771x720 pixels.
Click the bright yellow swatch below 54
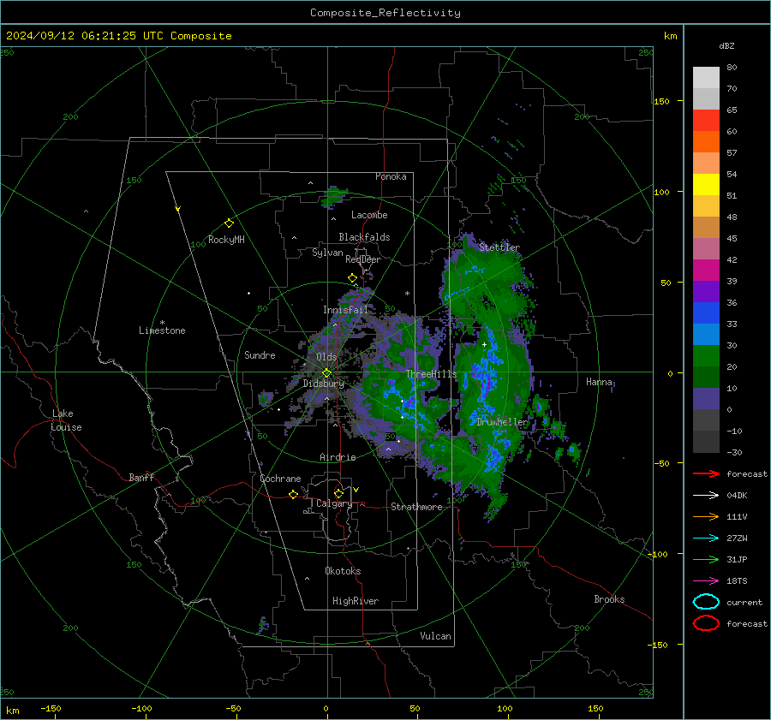[x=706, y=185]
